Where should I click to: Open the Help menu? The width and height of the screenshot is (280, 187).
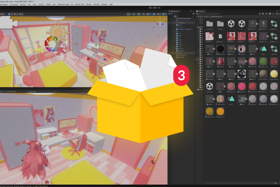(111, 4)
